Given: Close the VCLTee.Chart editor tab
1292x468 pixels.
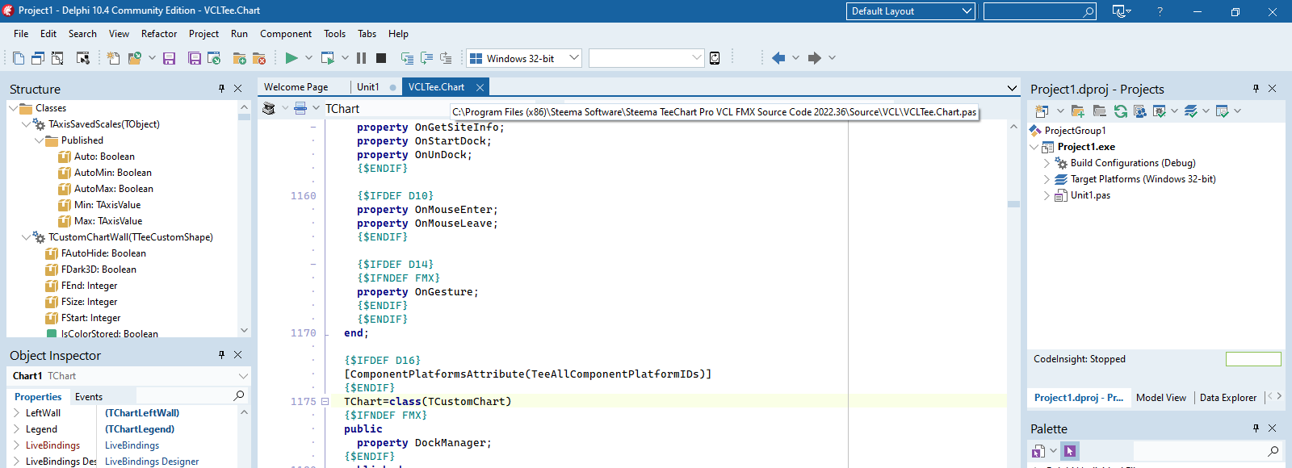Looking at the screenshot, I should (480, 87).
